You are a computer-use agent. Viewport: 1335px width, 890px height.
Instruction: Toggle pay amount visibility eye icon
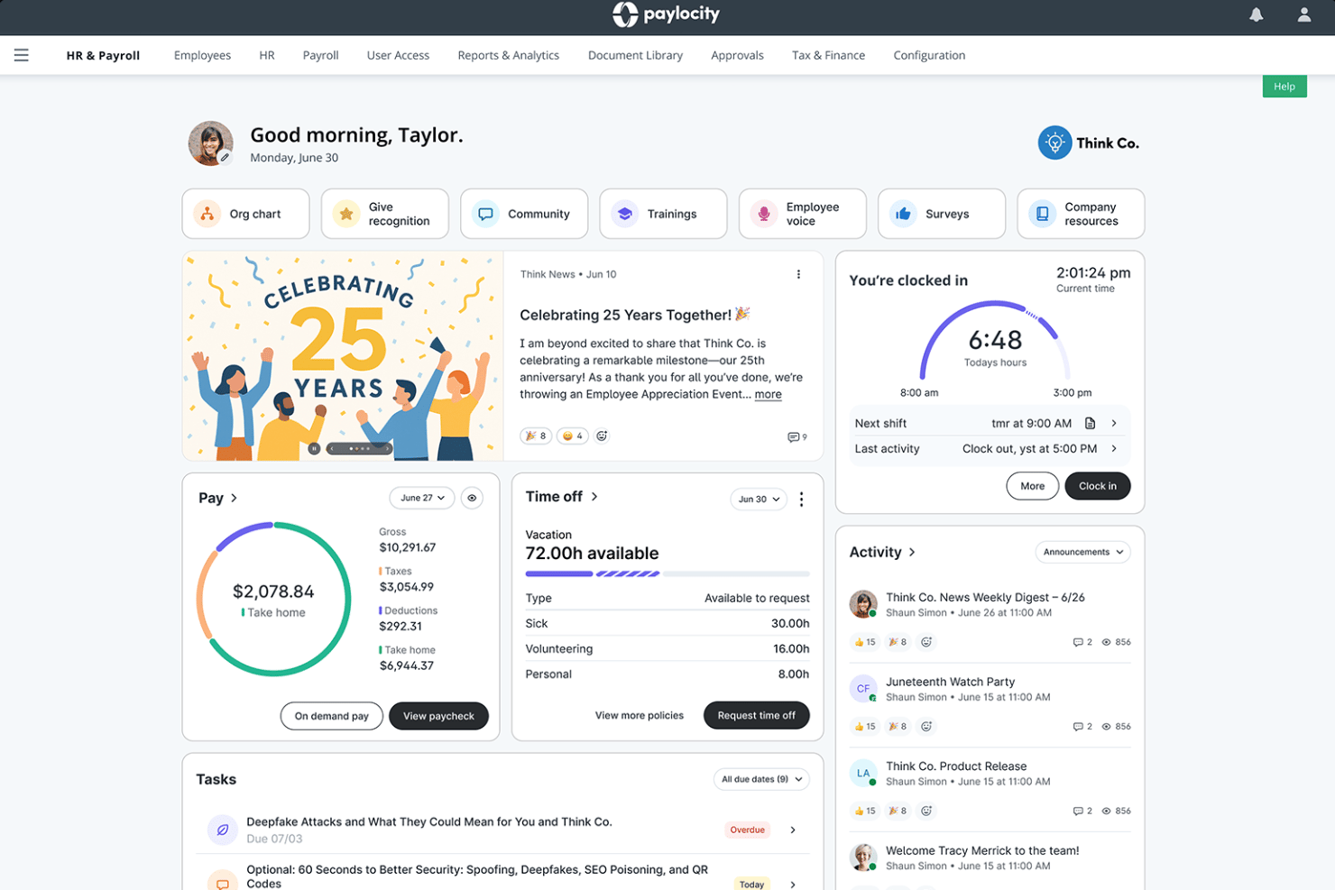point(472,498)
